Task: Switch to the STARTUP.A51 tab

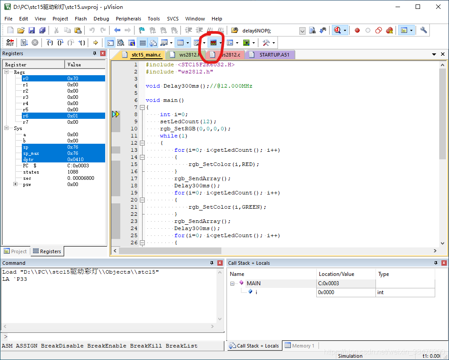Action: 269,55
